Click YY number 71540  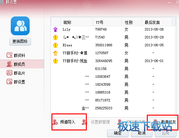coord(100,37)
